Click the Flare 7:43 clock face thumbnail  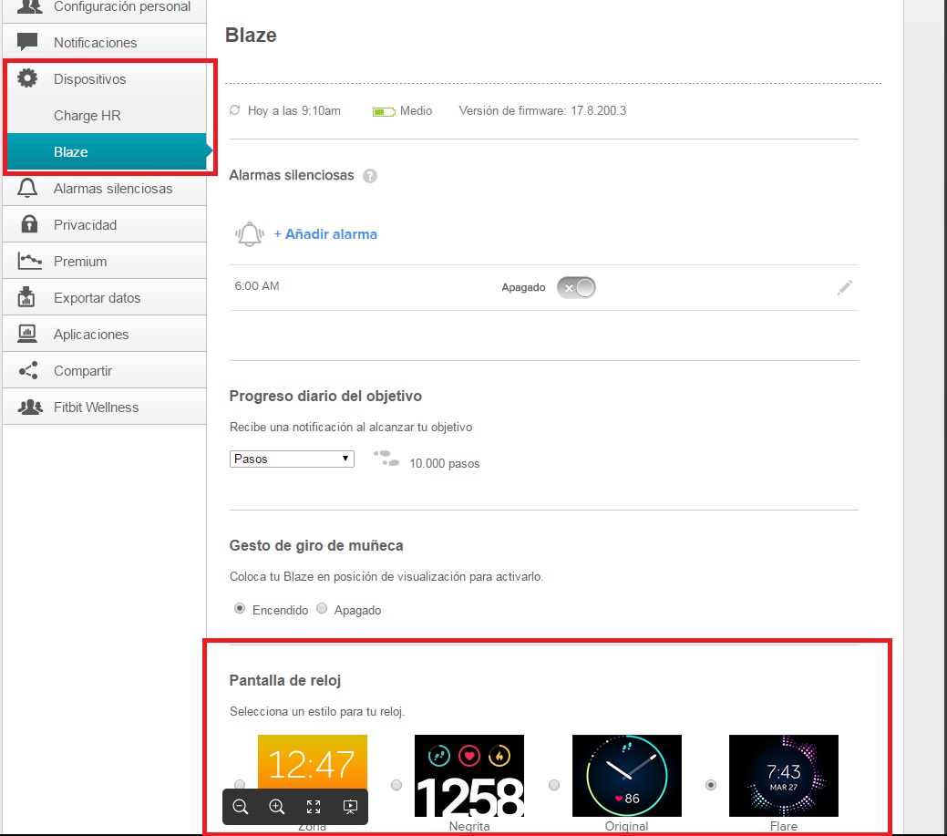784,776
